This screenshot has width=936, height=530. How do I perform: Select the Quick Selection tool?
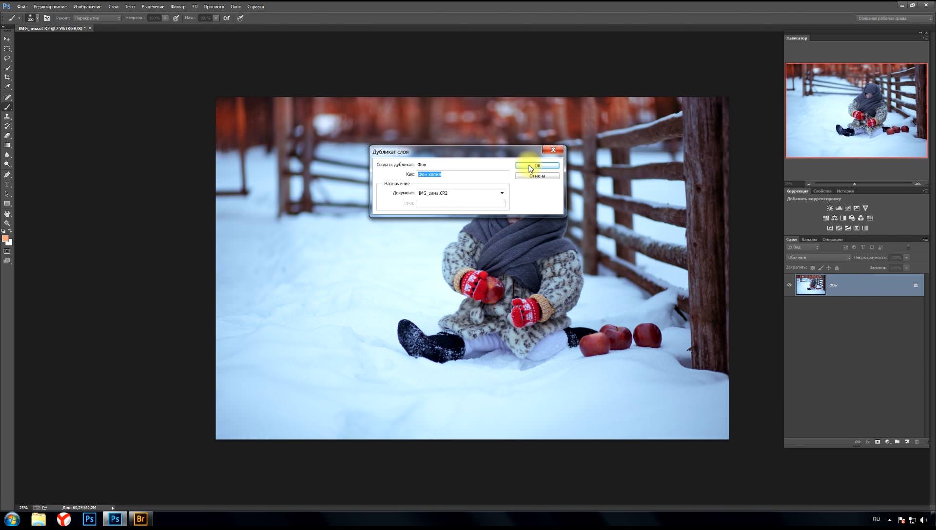point(7,68)
